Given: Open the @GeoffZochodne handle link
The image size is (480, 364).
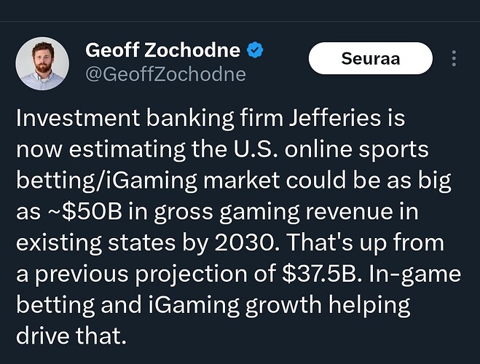Looking at the screenshot, I should [165, 74].
